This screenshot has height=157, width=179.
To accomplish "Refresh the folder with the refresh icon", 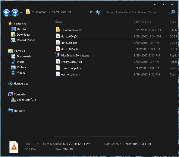I will [98, 12].
